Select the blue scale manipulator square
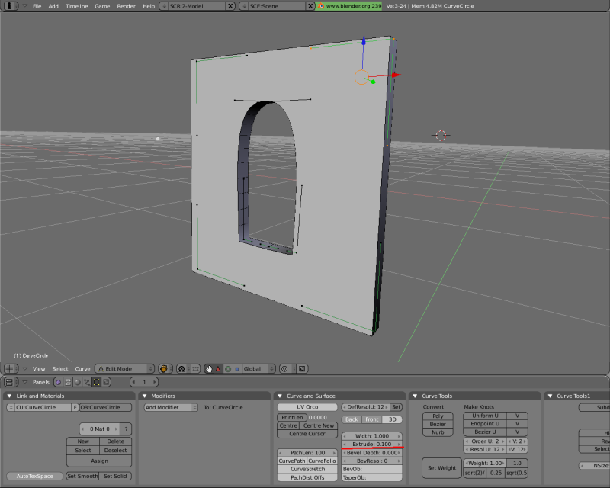Screen dimensions: 610x488 [x=236, y=368]
